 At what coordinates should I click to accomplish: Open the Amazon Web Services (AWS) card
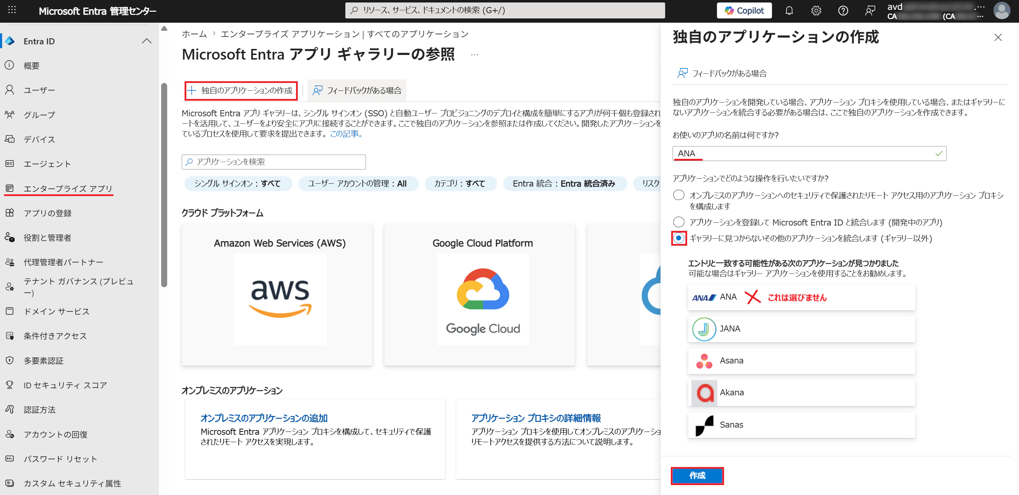point(277,294)
